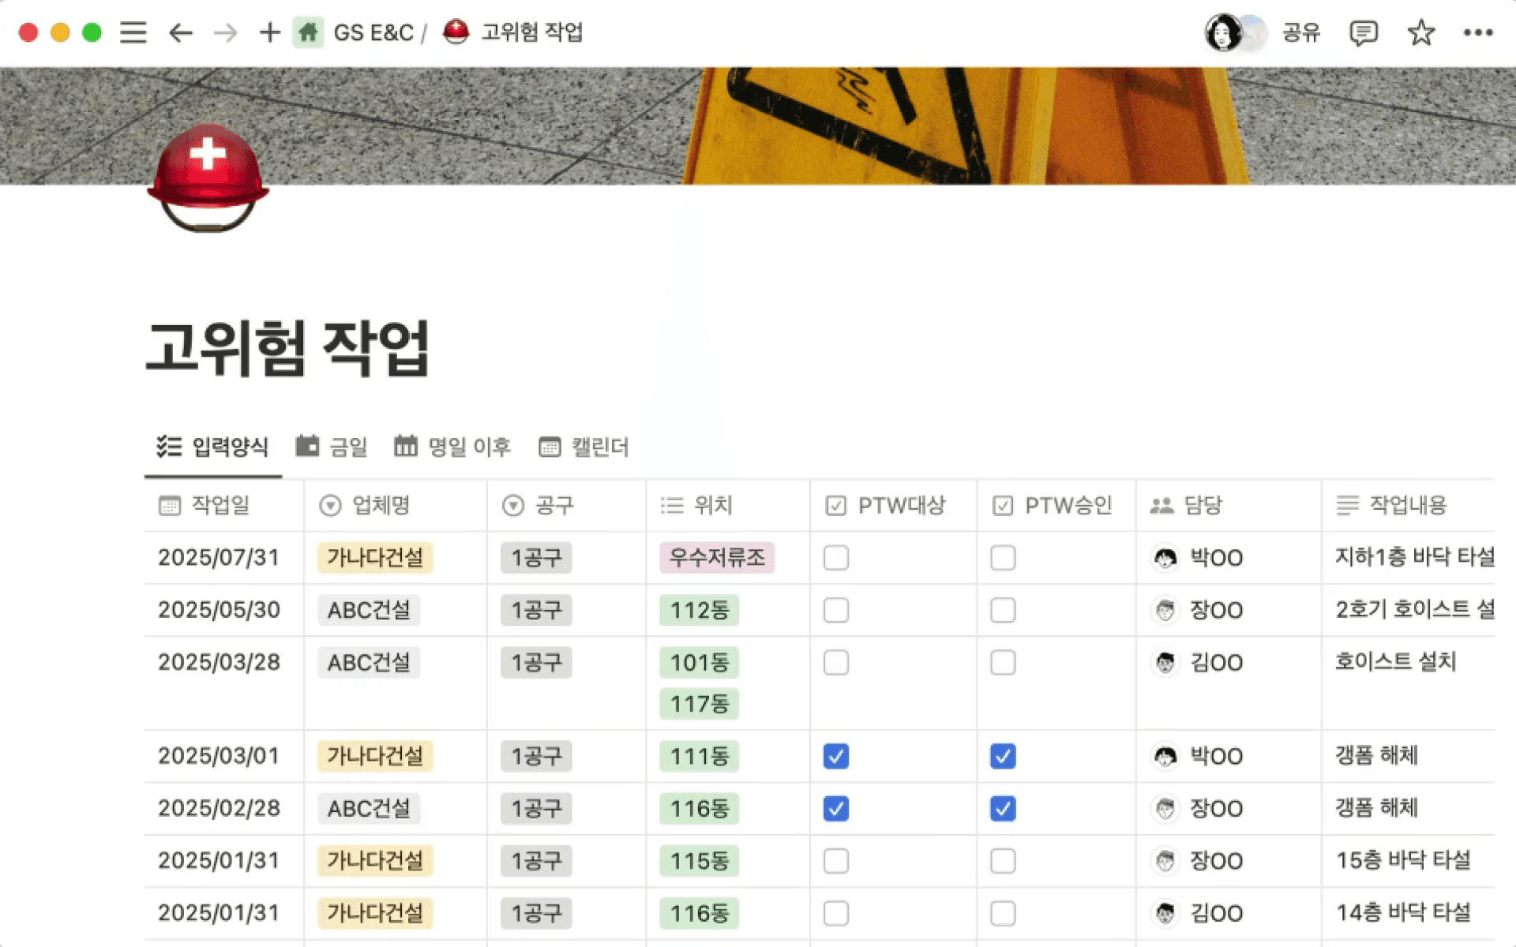Open the comments speech bubble icon

click(1363, 32)
